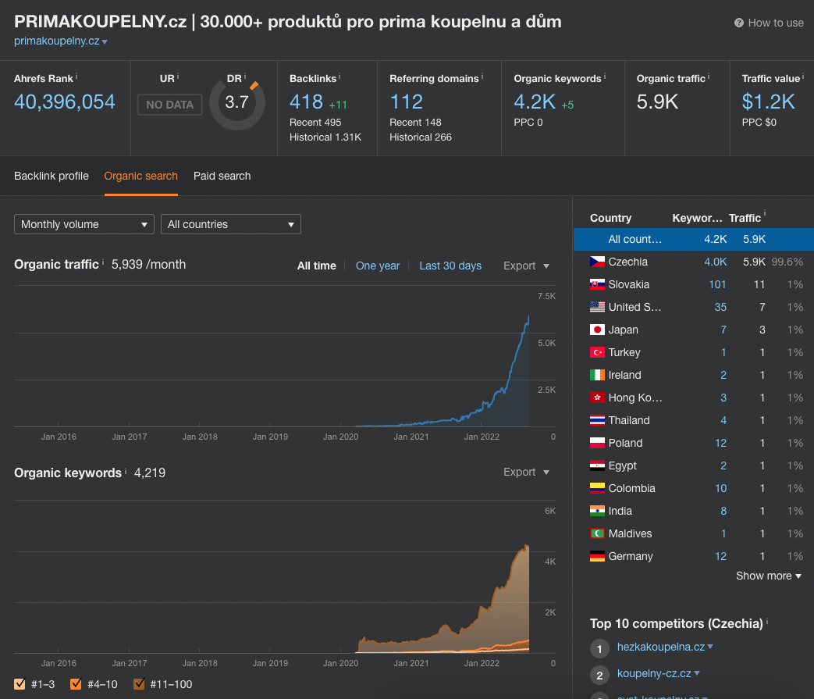Open the How to use help icon
Screen dimensions: 814x699
tap(739, 23)
